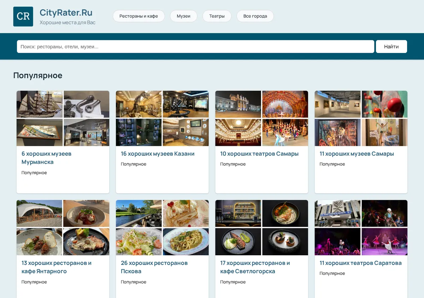Open the 26 хороших ресторанов Пскова link
Image resolution: width=424 pixels, height=298 pixels.
pos(154,267)
